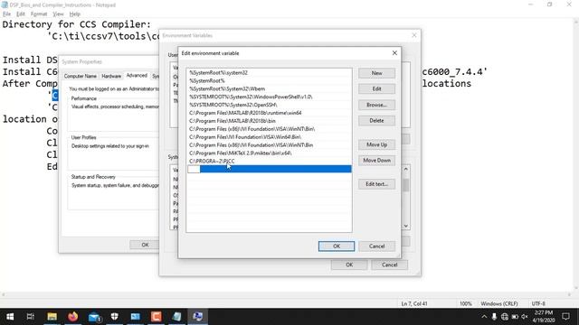The height and width of the screenshot is (325, 579).
Task: Click OK in System Properties window
Action: tap(145, 245)
